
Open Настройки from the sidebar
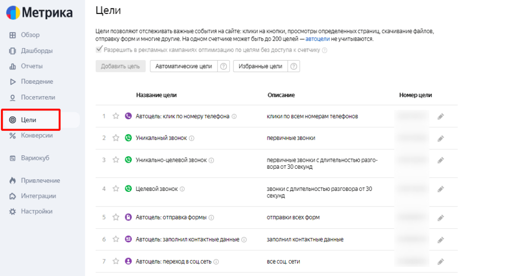37,211
